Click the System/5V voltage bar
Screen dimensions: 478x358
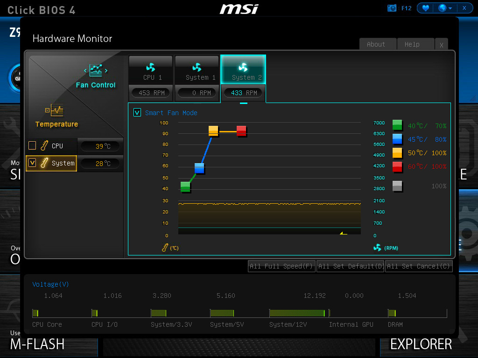pos(222,313)
